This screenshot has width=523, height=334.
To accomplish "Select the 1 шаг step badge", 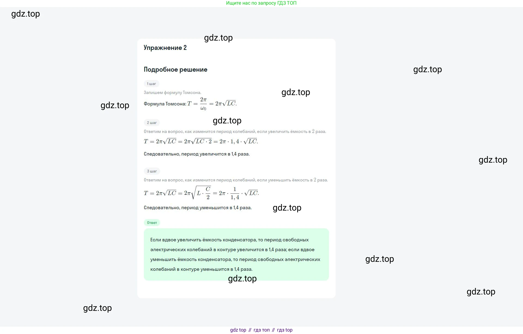I will (x=151, y=84).
